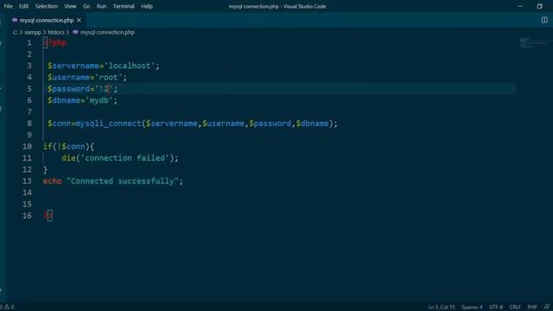
Task: Change line endings via CRLF entry
Action: [x=515, y=308]
